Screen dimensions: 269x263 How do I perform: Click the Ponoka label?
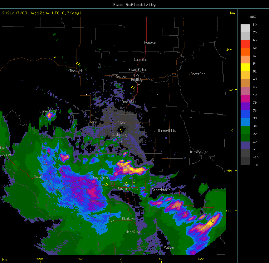(x=150, y=42)
